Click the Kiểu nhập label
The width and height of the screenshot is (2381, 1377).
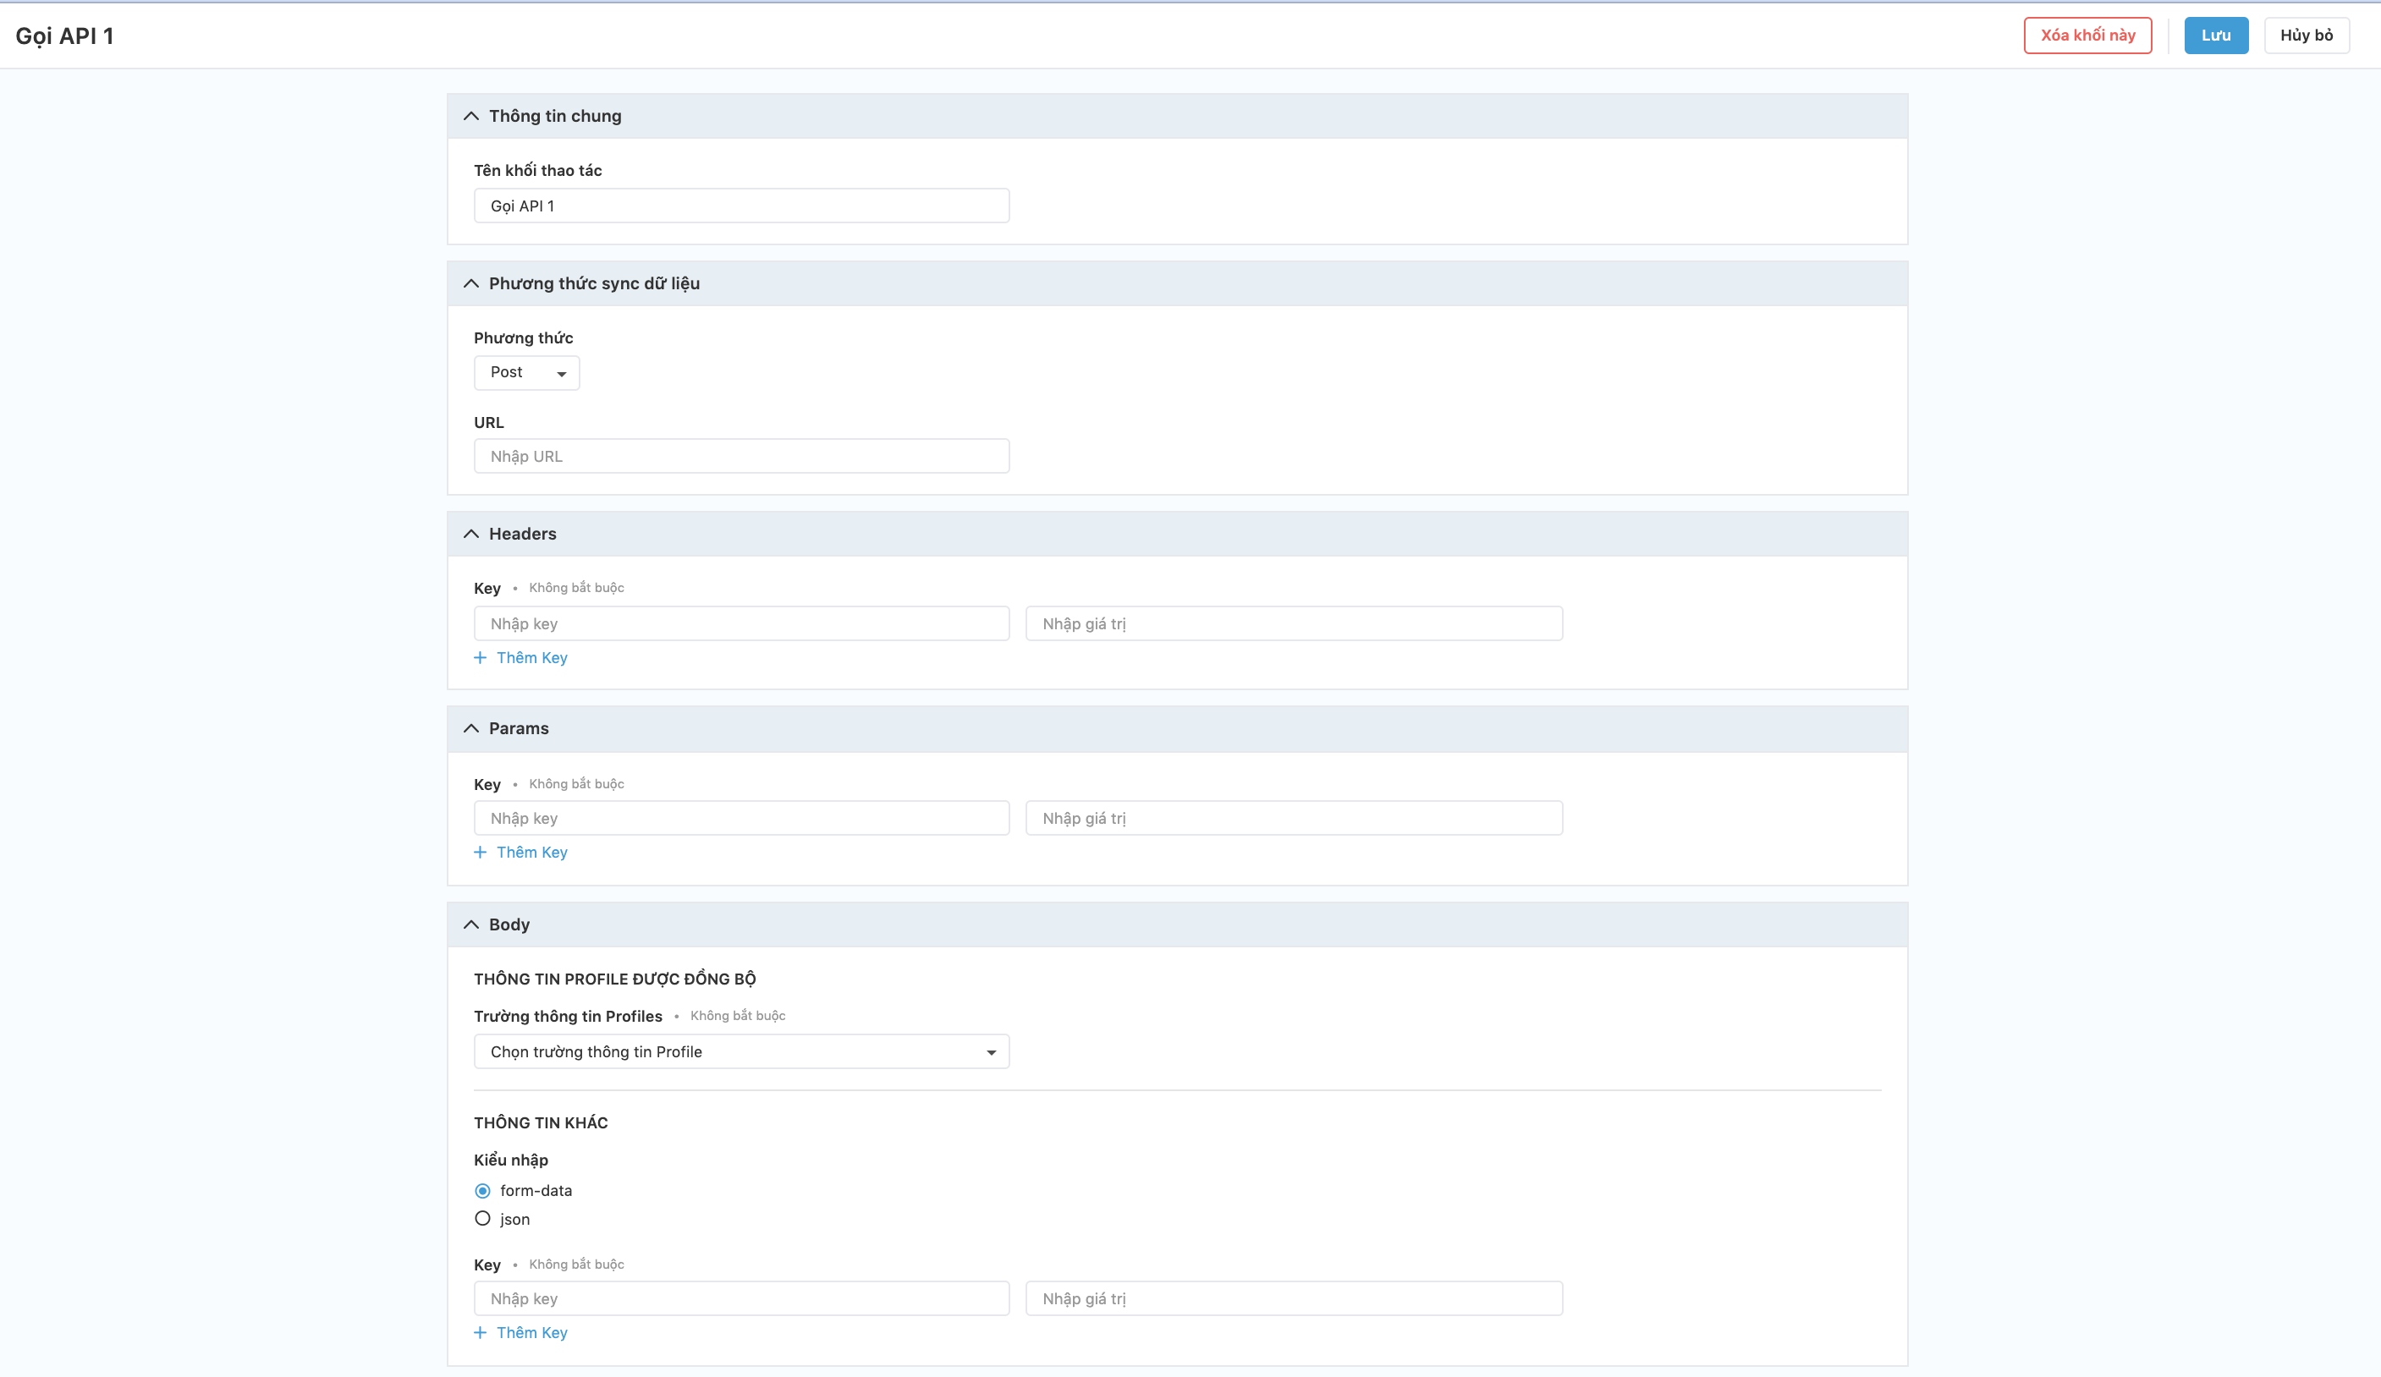click(x=510, y=1160)
